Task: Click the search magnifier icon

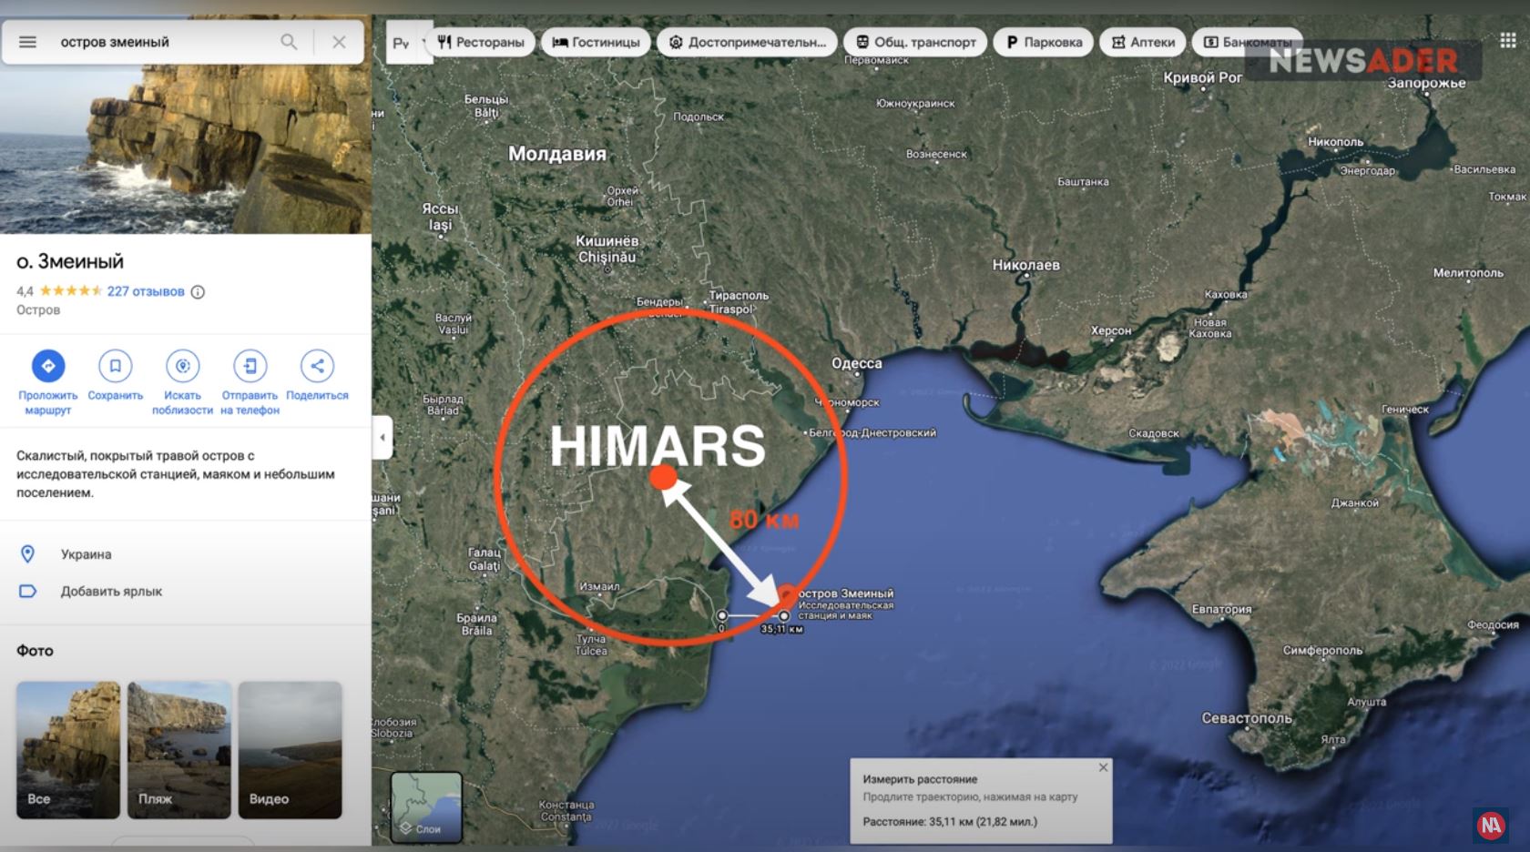Action: (x=289, y=42)
